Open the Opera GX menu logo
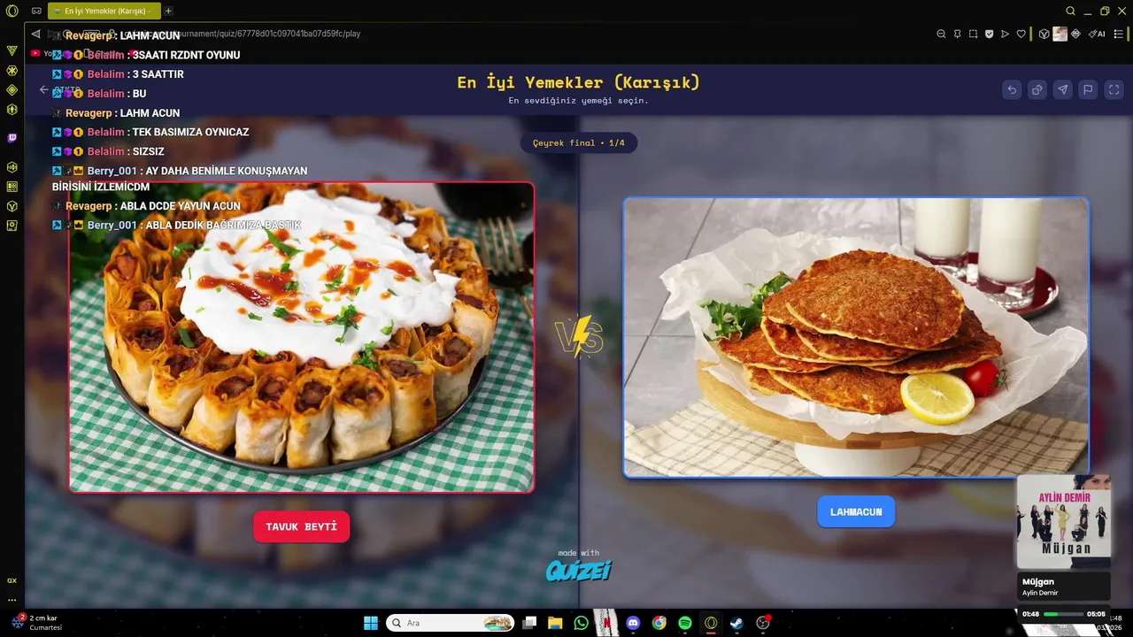Viewport: 1133px width, 637px height. [x=12, y=12]
